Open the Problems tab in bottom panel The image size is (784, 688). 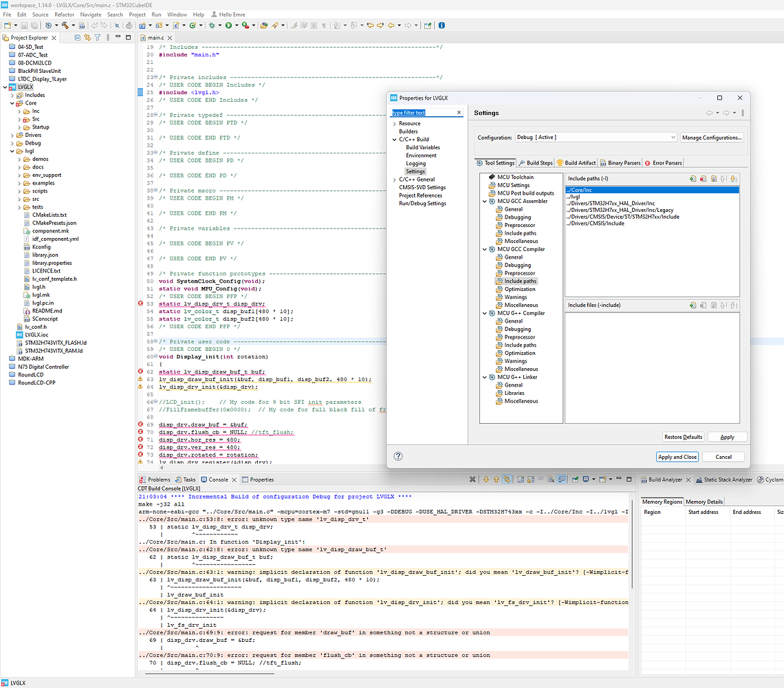coord(159,480)
